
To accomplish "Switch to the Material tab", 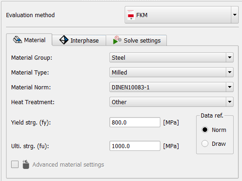I will (x=29, y=40).
